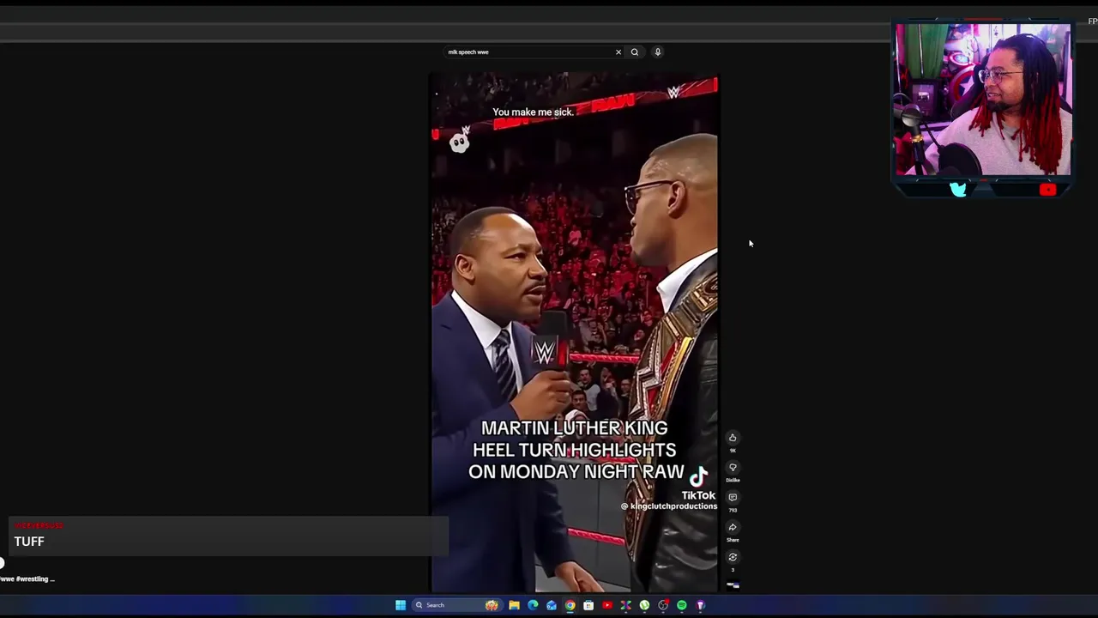
Task: Click the Dislike thumbs-down button
Action: tap(733, 468)
